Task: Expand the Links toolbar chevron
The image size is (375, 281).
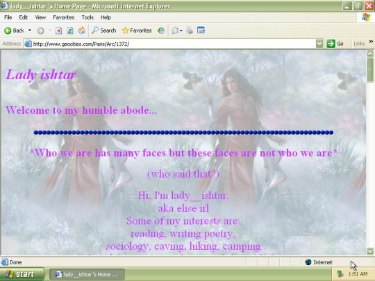Action: pos(371,42)
